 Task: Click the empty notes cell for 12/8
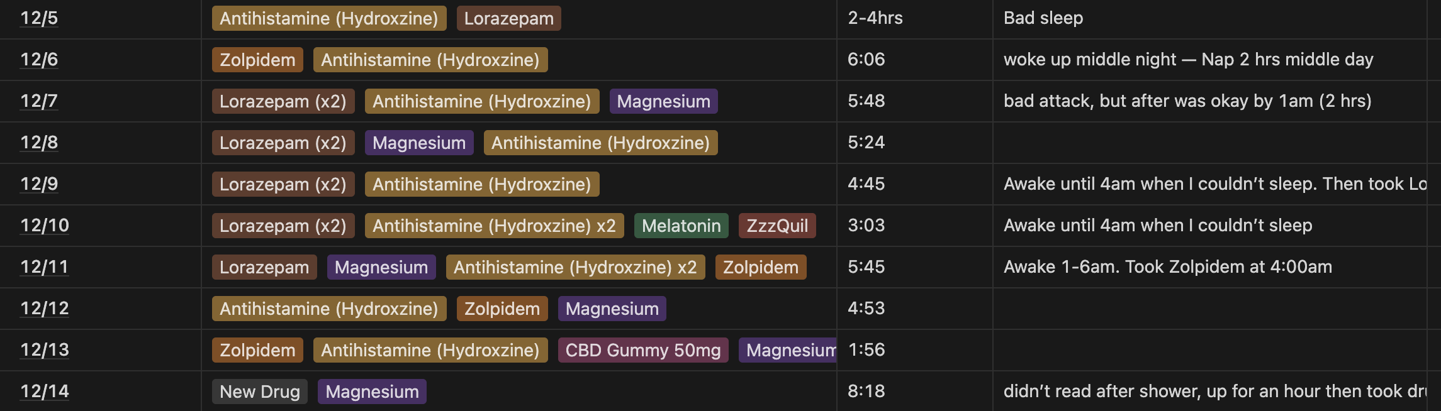click(1209, 143)
